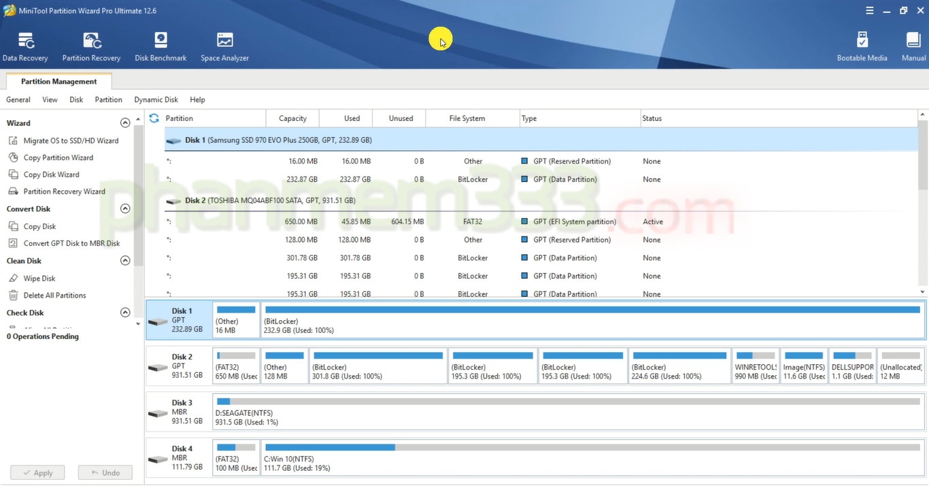Click the Apply button
The image size is (929, 494).
tap(37, 473)
